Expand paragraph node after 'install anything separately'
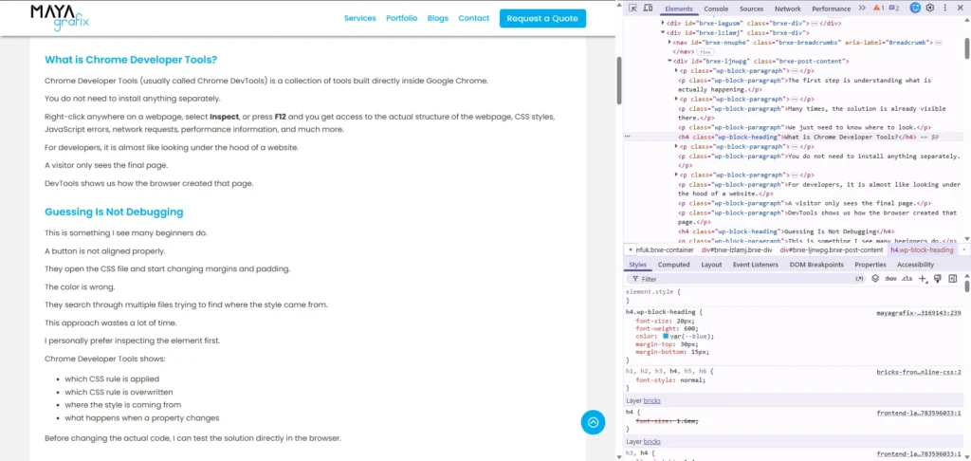971x461 pixels. [676, 175]
